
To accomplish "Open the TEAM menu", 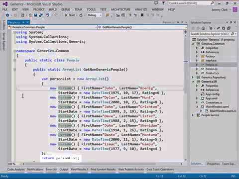I will tap(79, 9).
